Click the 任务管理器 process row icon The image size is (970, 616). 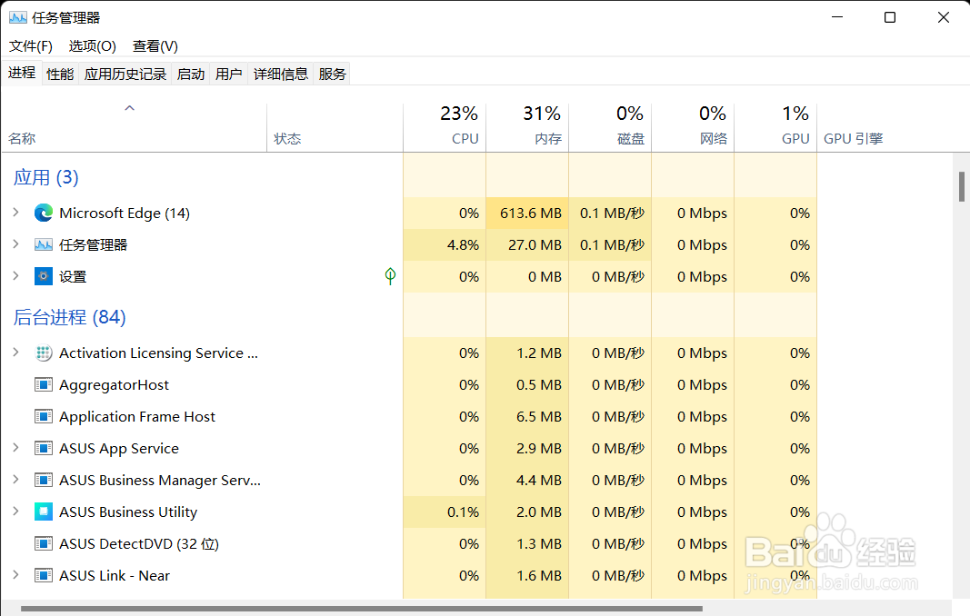tap(44, 245)
